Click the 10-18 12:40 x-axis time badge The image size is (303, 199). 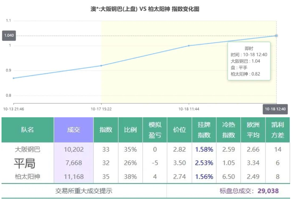275,109
